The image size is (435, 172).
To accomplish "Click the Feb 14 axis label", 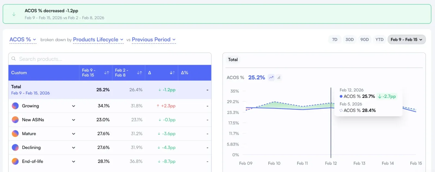I will (x=388, y=163).
